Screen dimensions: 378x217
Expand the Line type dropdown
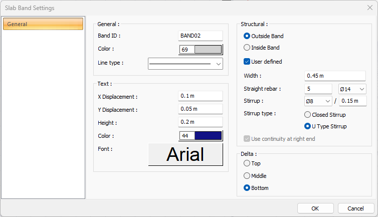185,64
